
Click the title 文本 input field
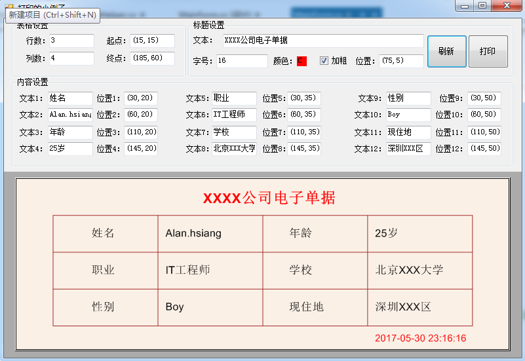(322, 41)
